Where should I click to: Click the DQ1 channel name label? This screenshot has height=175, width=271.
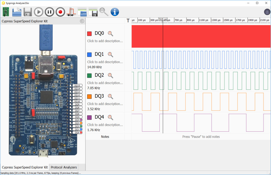pyautogui.click(x=99, y=54)
